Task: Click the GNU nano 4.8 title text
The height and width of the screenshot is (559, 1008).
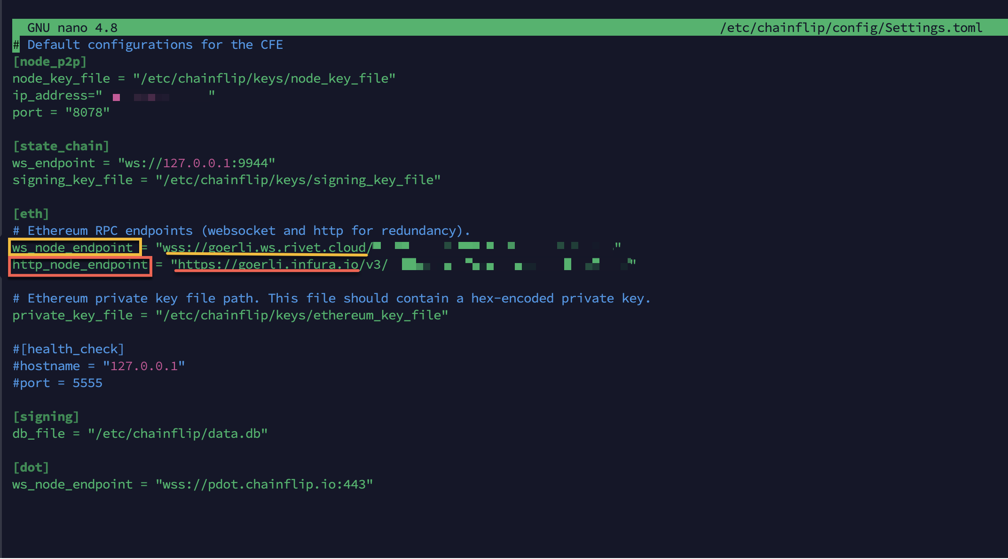Action: (72, 28)
